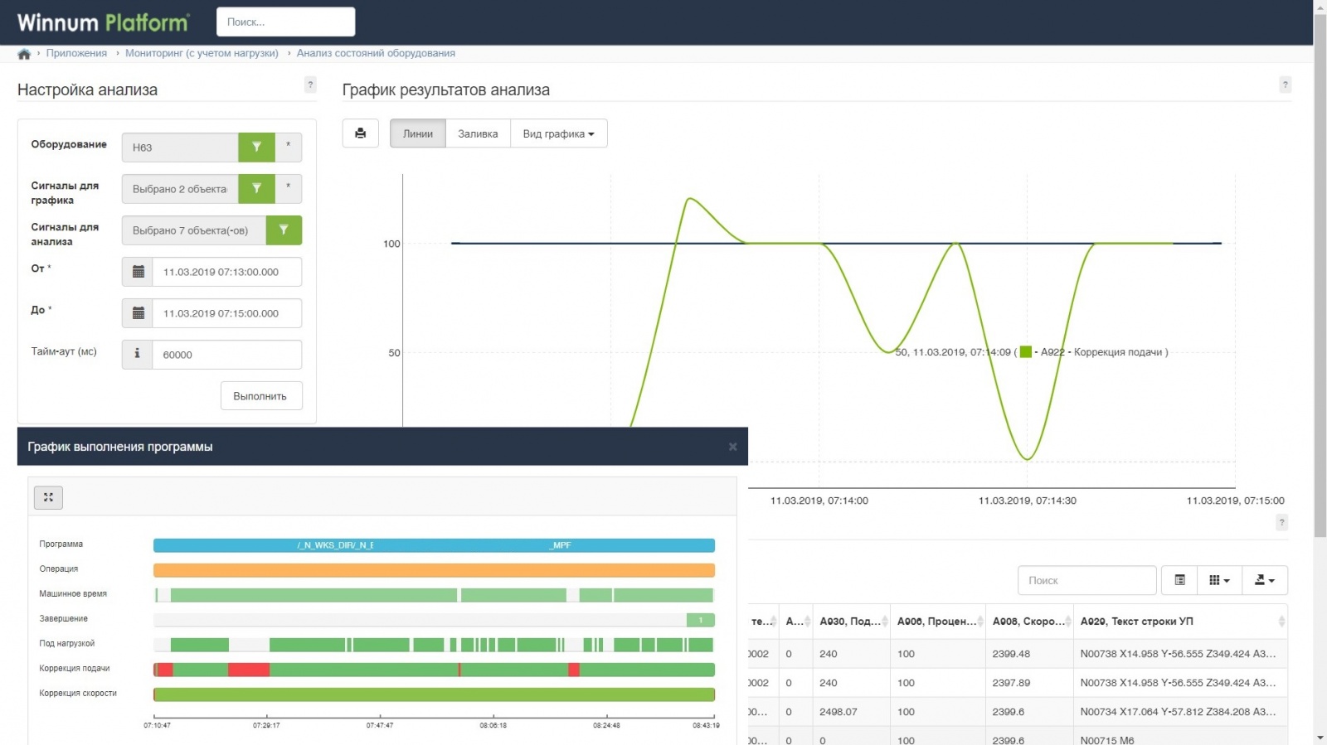Click the Коррекция скорости timeline bar
Image resolution: width=1327 pixels, height=745 pixels.
click(434, 694)
